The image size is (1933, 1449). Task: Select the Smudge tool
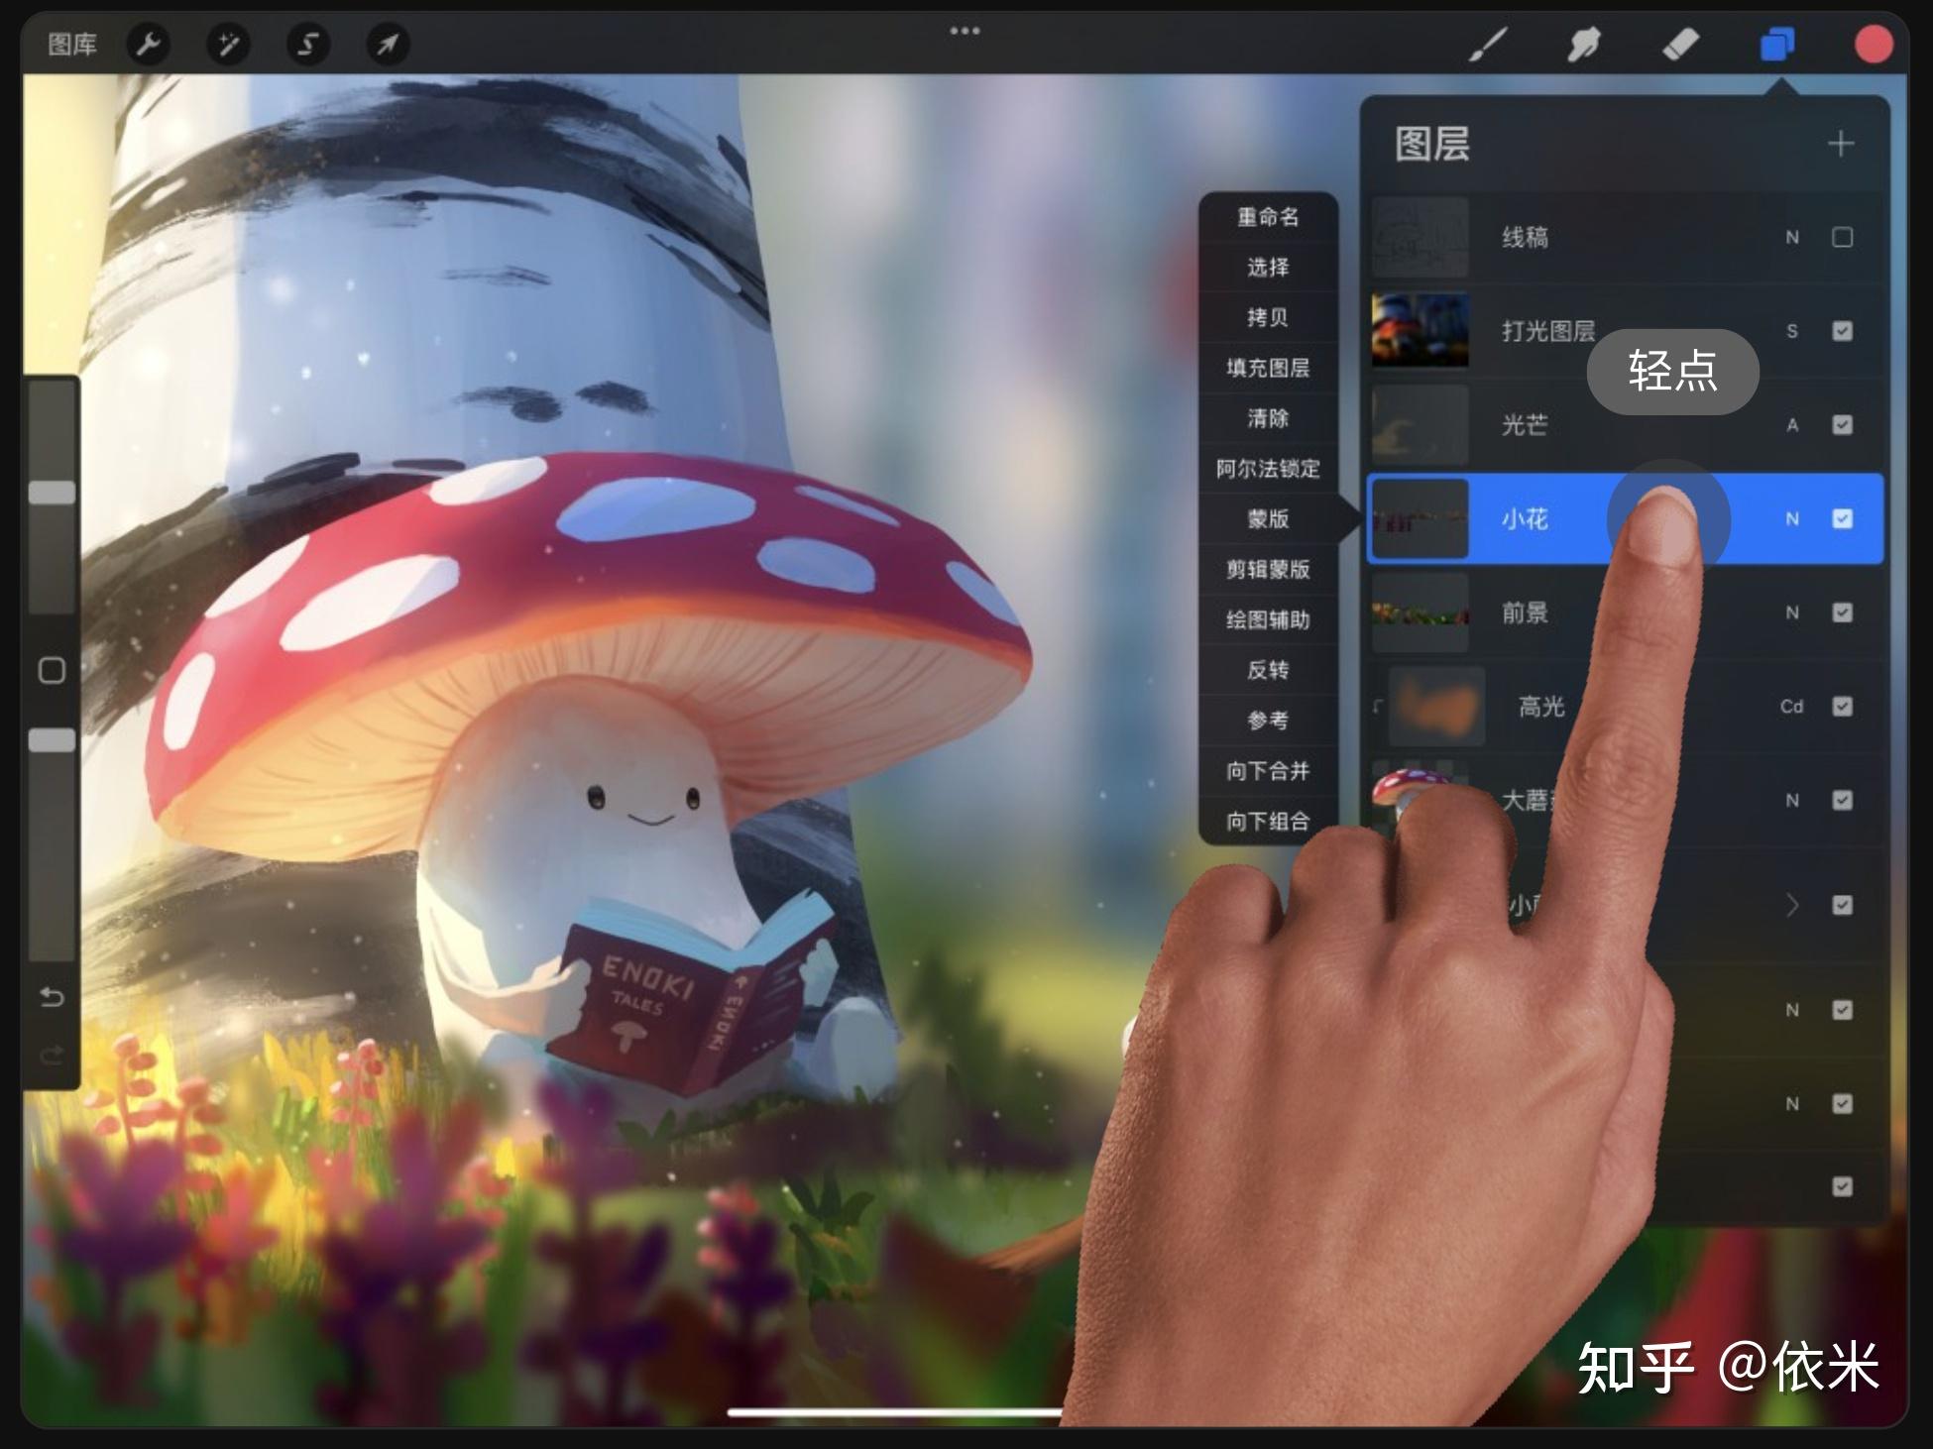click(1583, 45)
